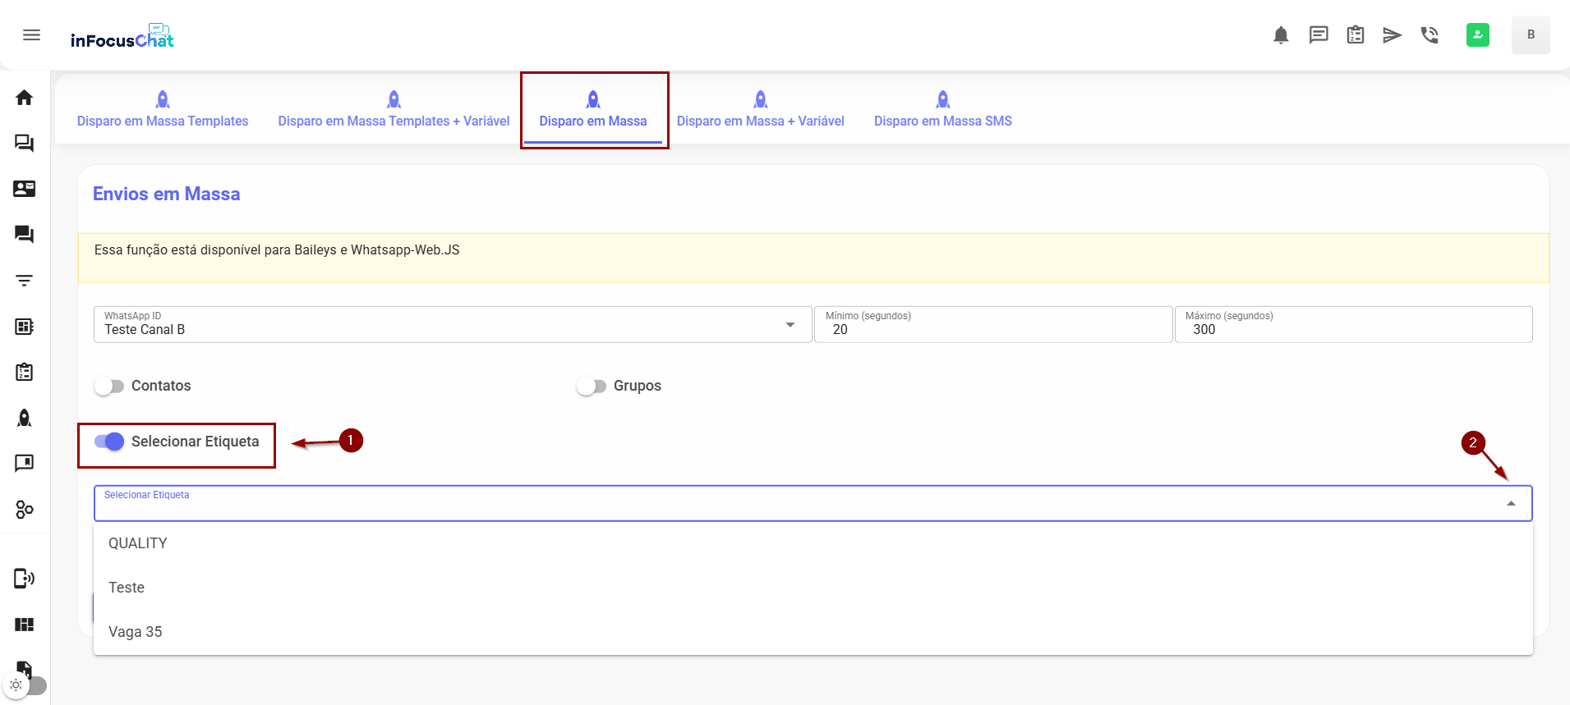The image size is (1570, 705).
Task: Click the green user status icon
Action: coord(1477,35)
